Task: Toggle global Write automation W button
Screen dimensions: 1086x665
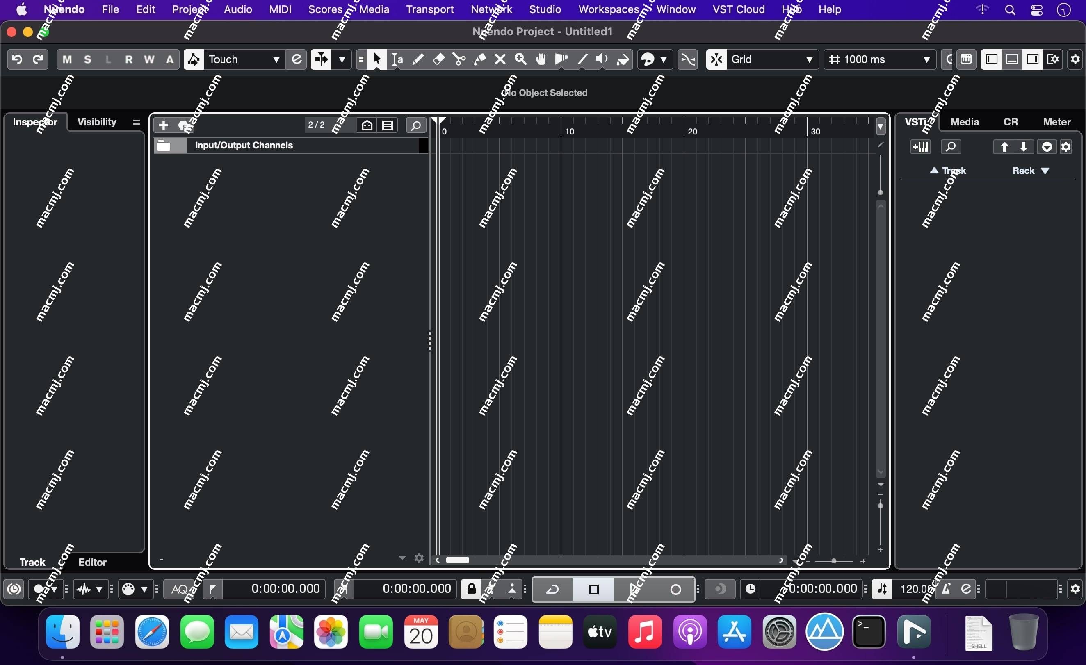Action: click(x=149, y=59)
